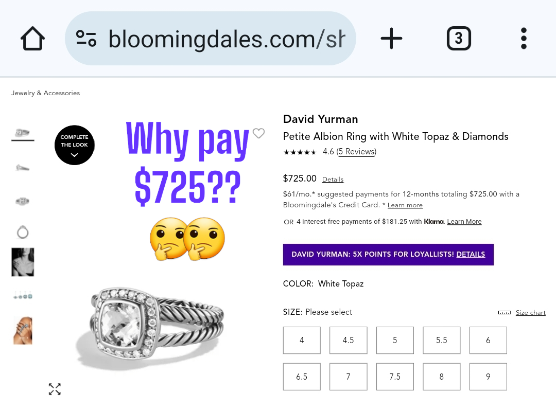This screenshot has height=410, width=556.
Task: Open the tab switcher showing 3 tabs
Action: click(x=459, y=39)
